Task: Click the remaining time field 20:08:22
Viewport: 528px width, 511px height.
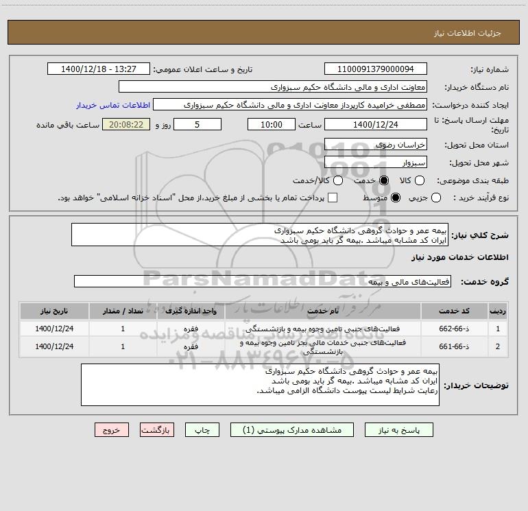Action: [x=126, y=124]
